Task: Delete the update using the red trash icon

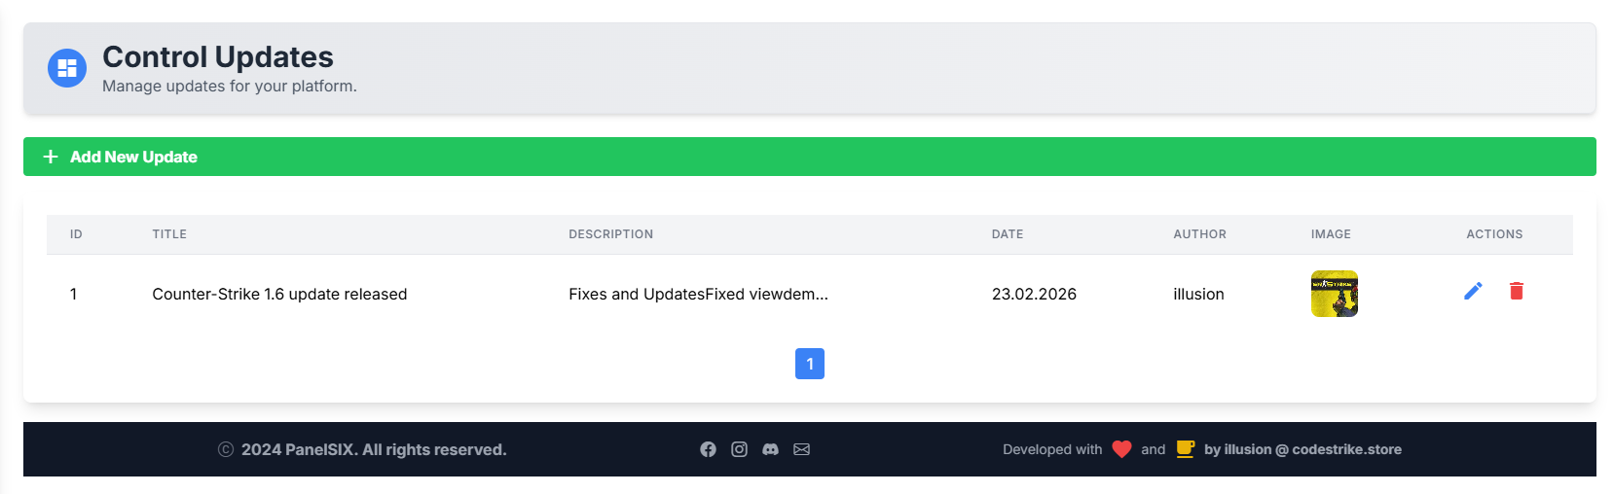Action: click(1516, 291)
